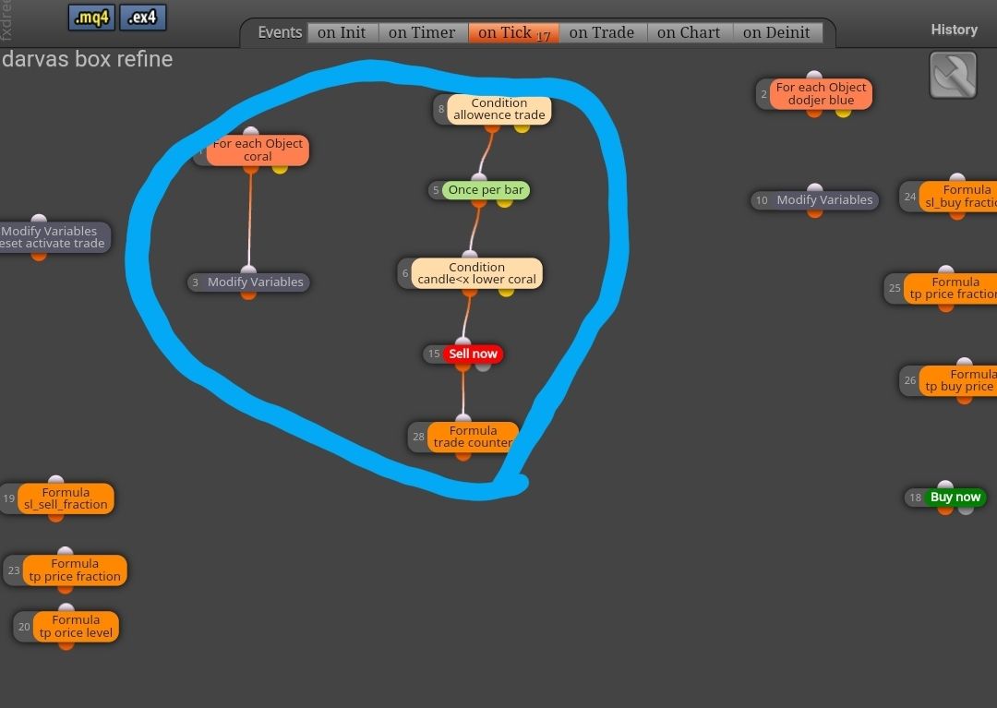Select Modify Variables block number 3
The width and height of the screenshot is (997, 708).
pyautogui.click(x=248, y=282)
